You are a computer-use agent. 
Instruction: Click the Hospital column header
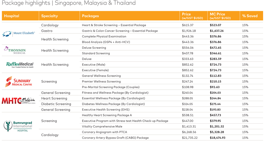[12, 16]
